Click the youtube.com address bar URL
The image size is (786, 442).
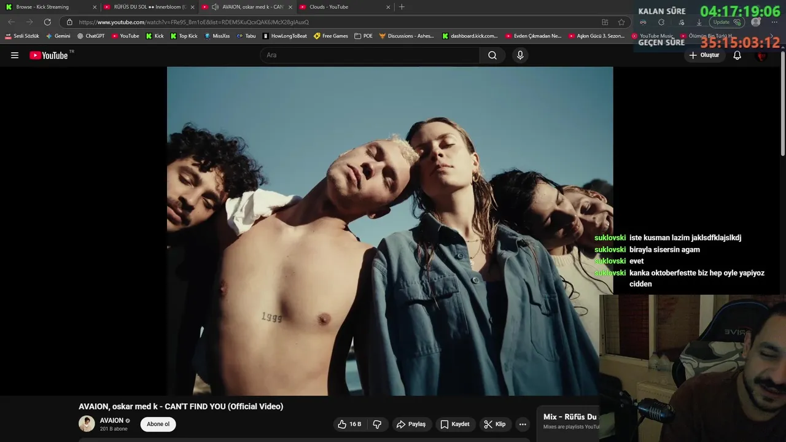pyautogui.click(x=193, y=22)
